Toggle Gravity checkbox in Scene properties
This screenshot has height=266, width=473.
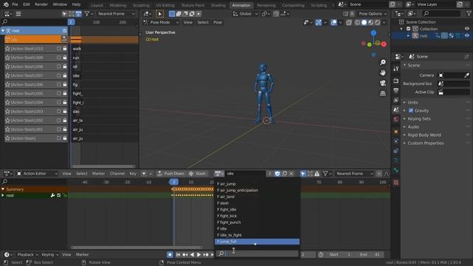pos(411,111)
